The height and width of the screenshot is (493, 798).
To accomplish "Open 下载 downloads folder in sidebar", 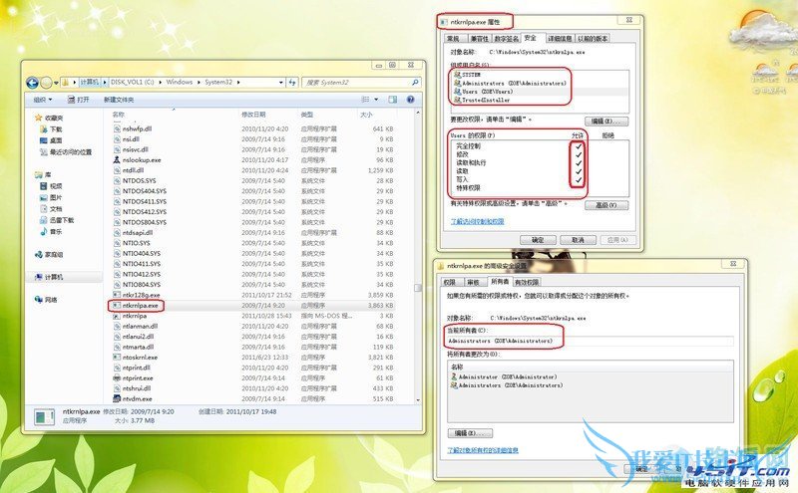I will [x=51, y=129].
